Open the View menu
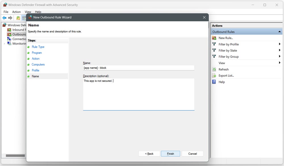This screenshot has height=166, width=284. point(28,12)
